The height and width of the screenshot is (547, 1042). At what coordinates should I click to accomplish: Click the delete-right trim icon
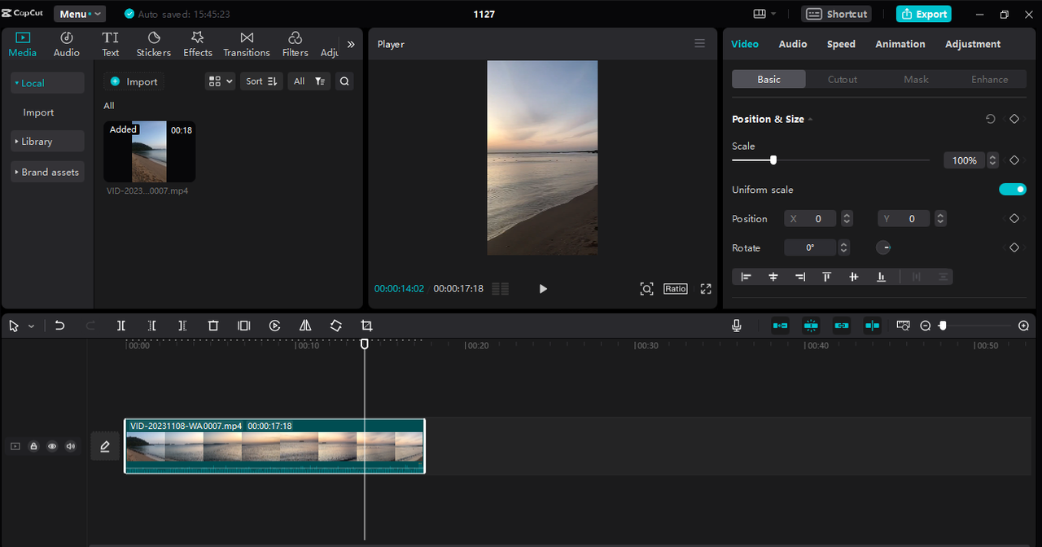182,326
